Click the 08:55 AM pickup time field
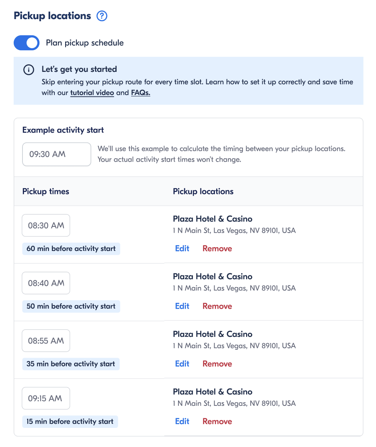The height and width of the screenshot is (447, 376). click(x=46, y=341)
